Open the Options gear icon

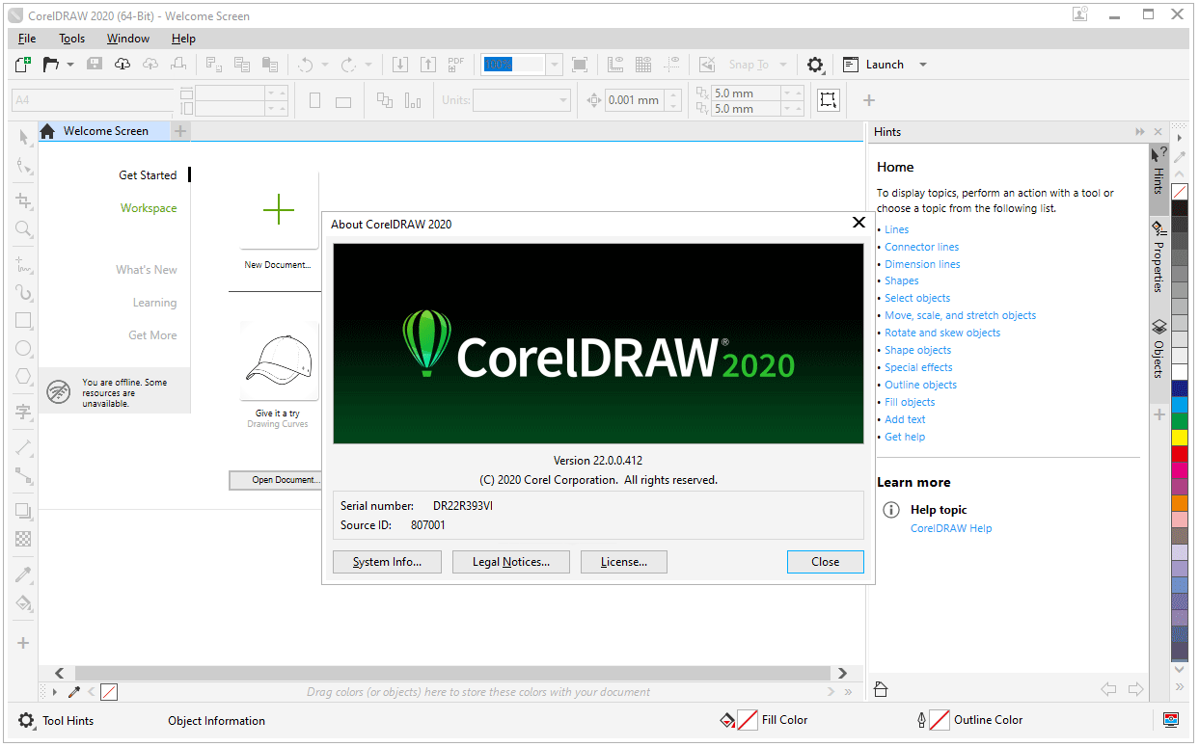(815, 65)
